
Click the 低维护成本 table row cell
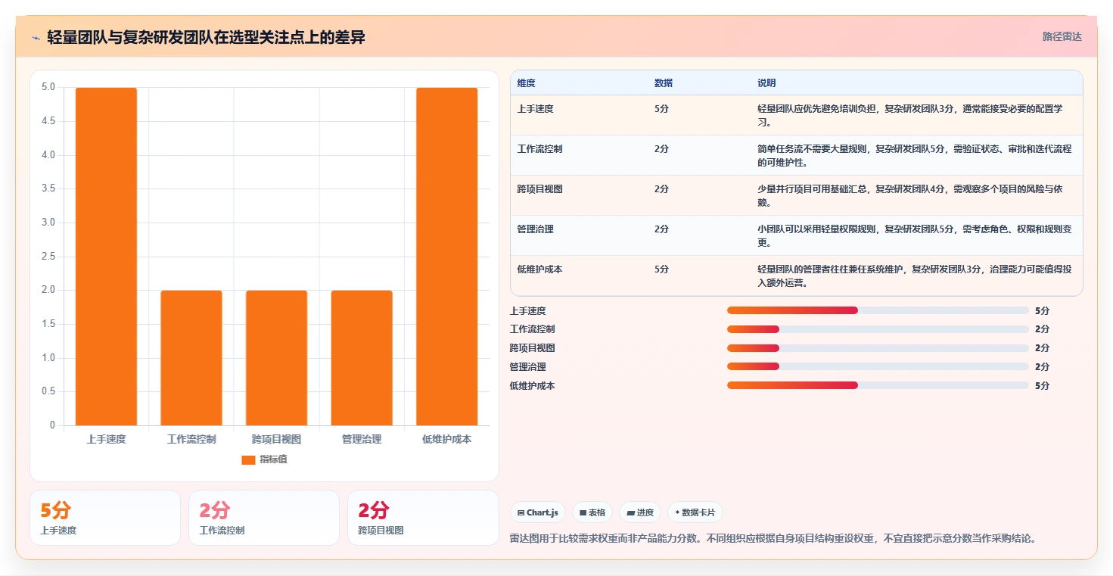[540, 269]
